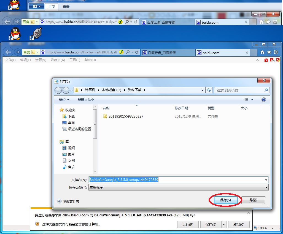Click the navigation pane scroll up arrow
This screenshot has height=234, width=283.
95,107
